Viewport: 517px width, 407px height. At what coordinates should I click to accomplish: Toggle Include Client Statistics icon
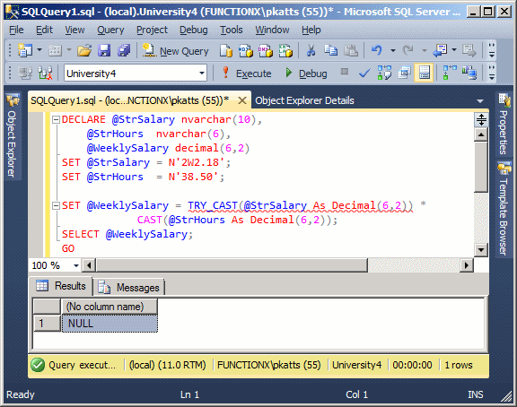pos(469,73)
